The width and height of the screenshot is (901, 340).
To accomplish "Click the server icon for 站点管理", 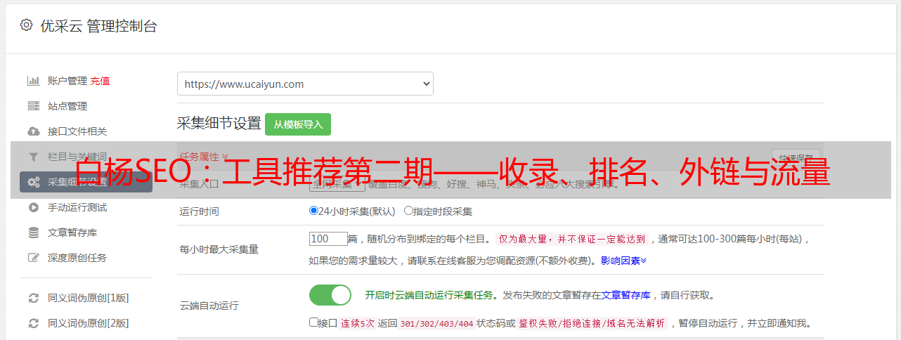I will pyautogui.click(x=33, y=106).
